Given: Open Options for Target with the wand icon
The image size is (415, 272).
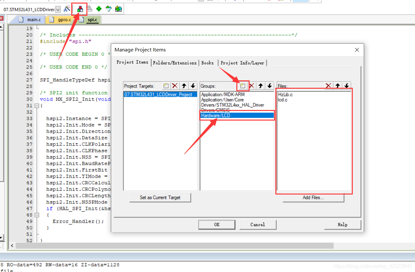Looking at the screenshot, I should (68, 9).
